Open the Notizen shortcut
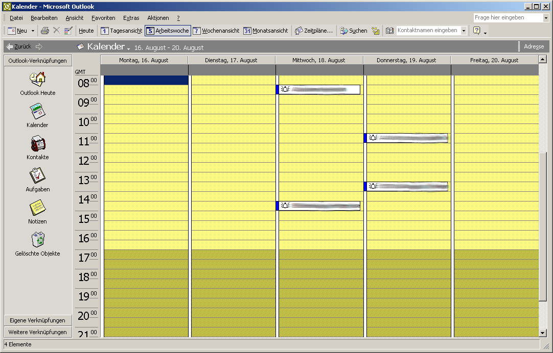The width and height of the screenshot is (553, 353). [x=37, y=212]
